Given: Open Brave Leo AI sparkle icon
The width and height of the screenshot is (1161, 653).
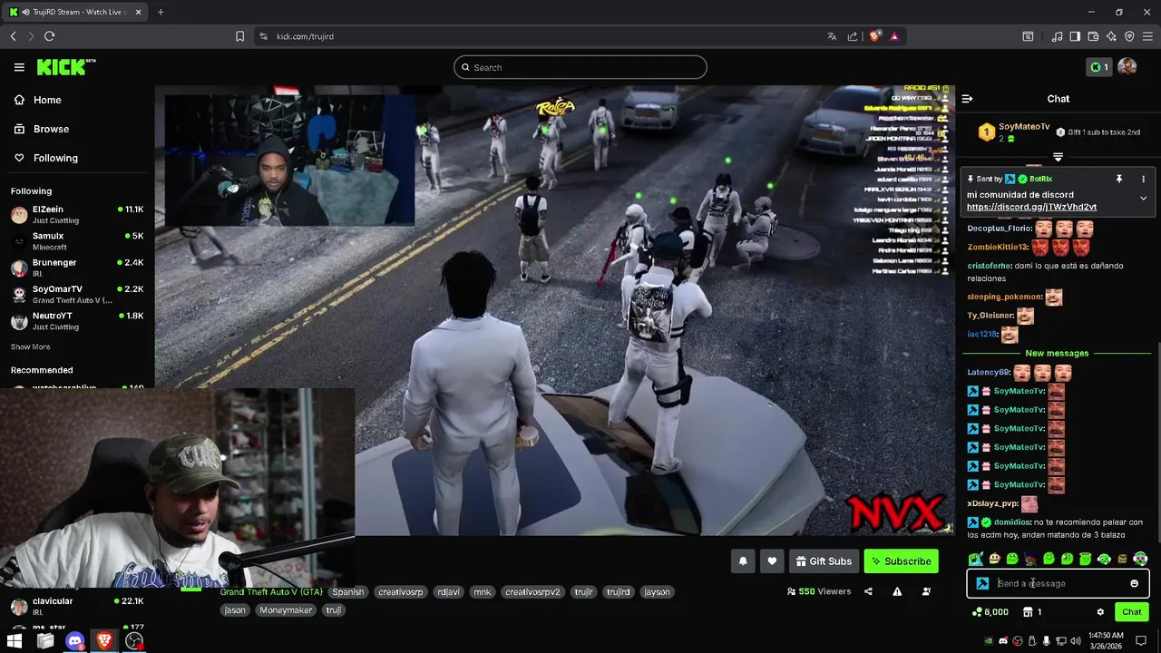Looking at the screenshot, I should coord(1111,36).
